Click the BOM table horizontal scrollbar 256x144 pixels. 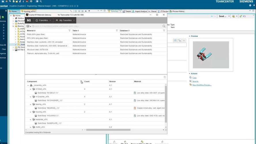click(108, 130)
